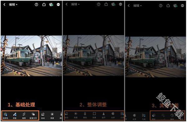
Task: Open the 光学 optics tool on the right screen
Action: (x=134, y=117)
